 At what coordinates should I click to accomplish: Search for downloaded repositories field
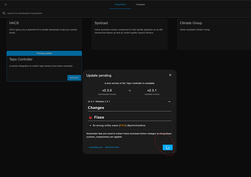tap(125, 13)
